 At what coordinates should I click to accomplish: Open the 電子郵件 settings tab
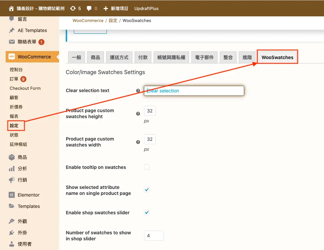tap(204, 57)
